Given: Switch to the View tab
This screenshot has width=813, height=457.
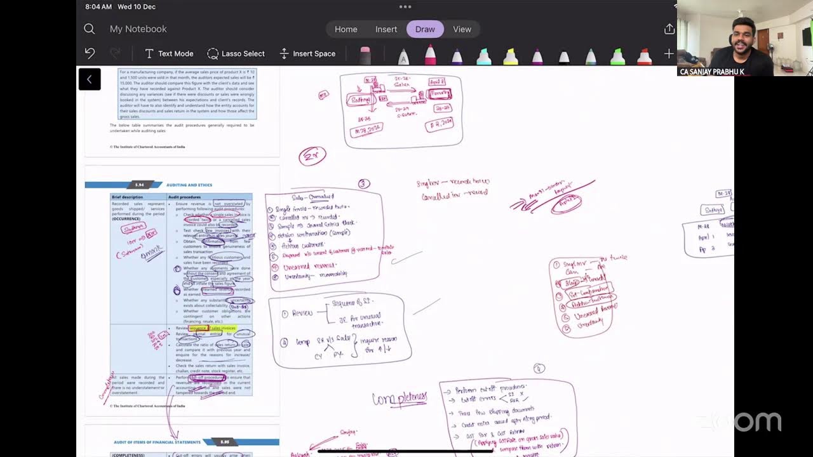Looking at the screenshot, I should 462,29.
